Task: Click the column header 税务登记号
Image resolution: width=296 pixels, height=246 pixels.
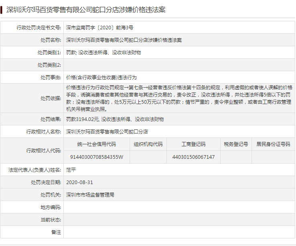Action: point(236,144)
